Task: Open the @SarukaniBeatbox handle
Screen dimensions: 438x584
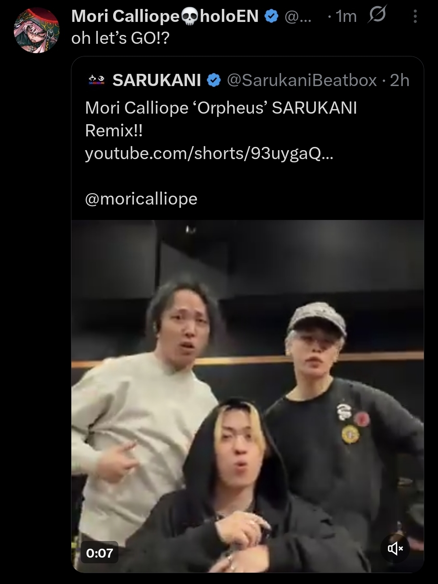Action: click(302, 80)
